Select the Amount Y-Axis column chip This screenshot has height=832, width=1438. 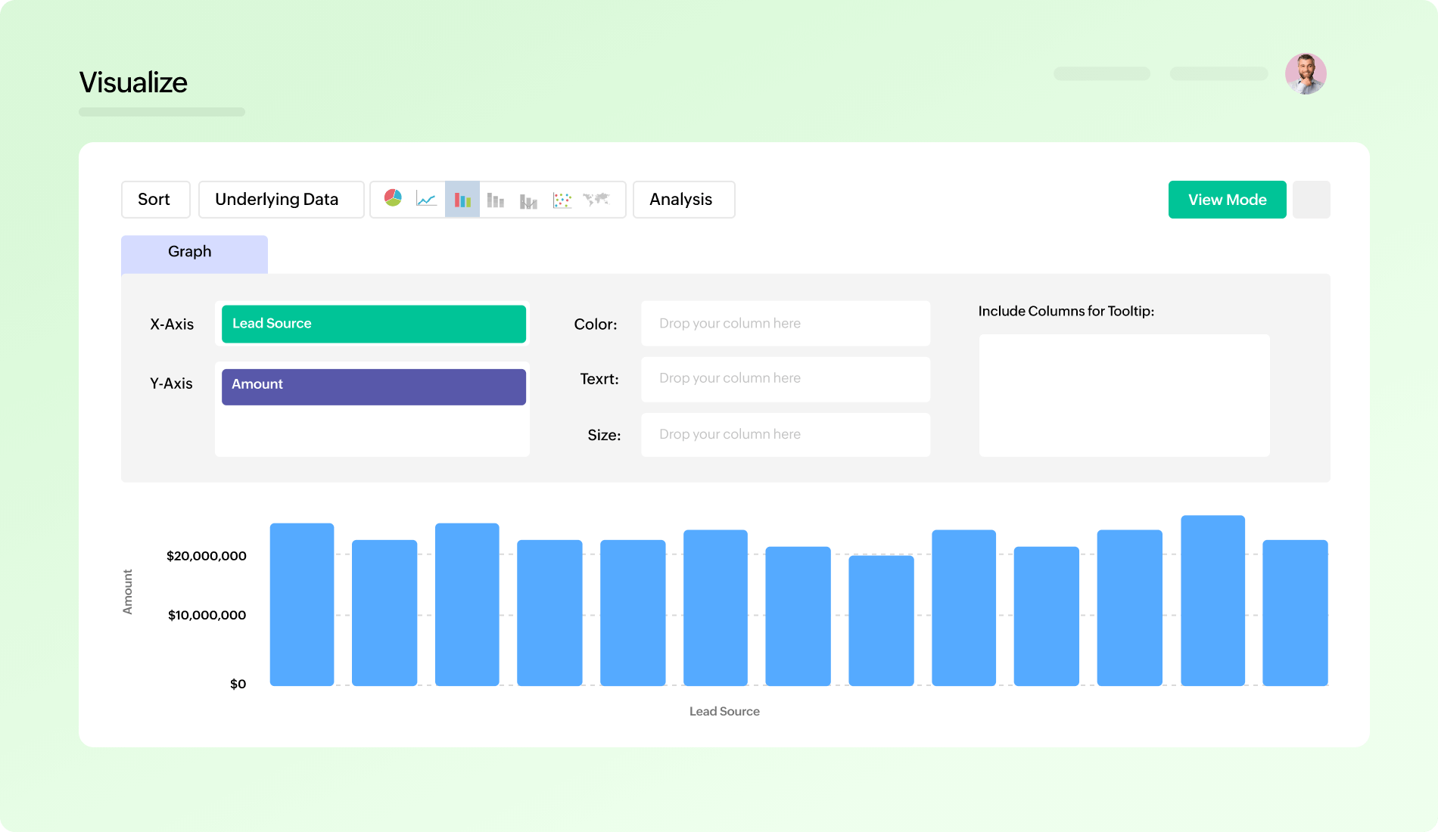click(x=374, y=387)
